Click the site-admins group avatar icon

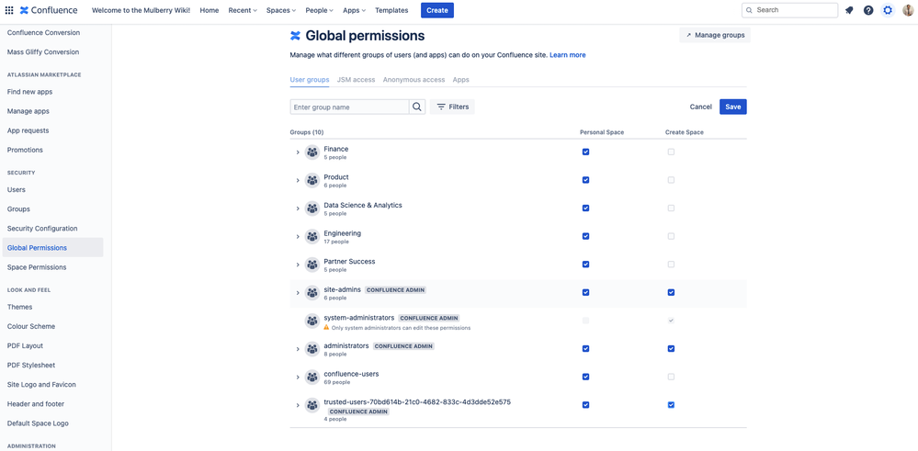312,292
